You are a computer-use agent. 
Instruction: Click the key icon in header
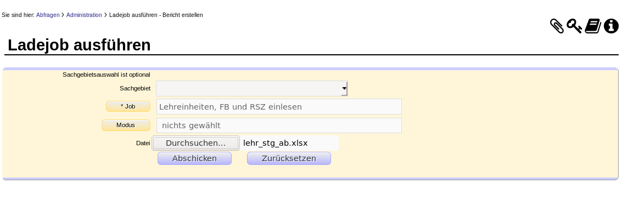(x=574, y=26)
